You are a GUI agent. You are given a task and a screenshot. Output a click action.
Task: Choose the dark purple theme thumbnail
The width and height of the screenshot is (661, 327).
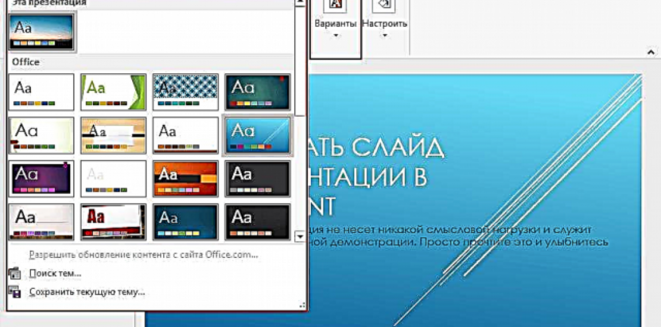pos(42,178)
